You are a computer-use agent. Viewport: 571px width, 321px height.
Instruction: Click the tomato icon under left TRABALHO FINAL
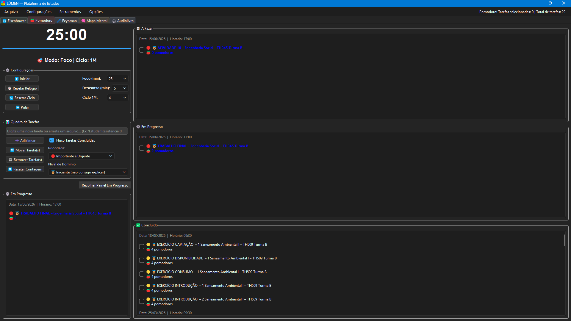click(x=11, y=218)
